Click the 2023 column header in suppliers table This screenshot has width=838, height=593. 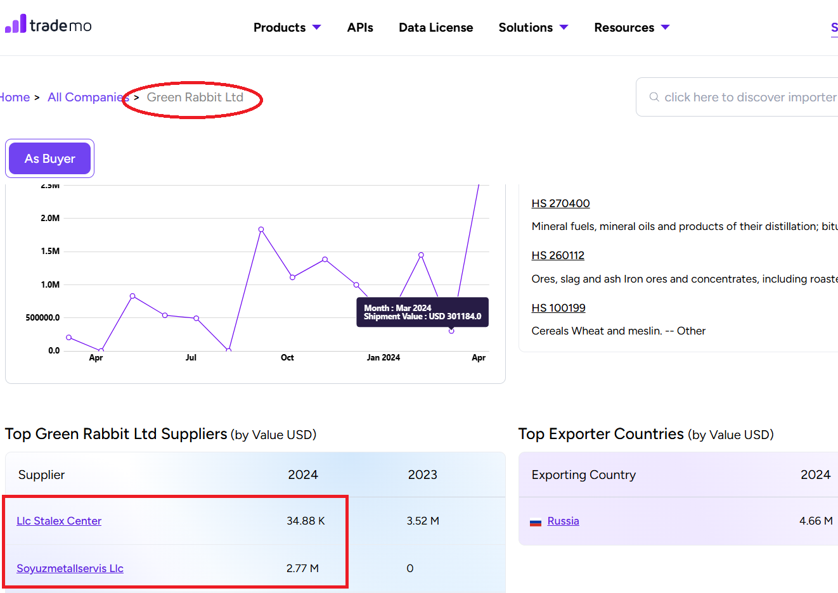tap(423, 475)
